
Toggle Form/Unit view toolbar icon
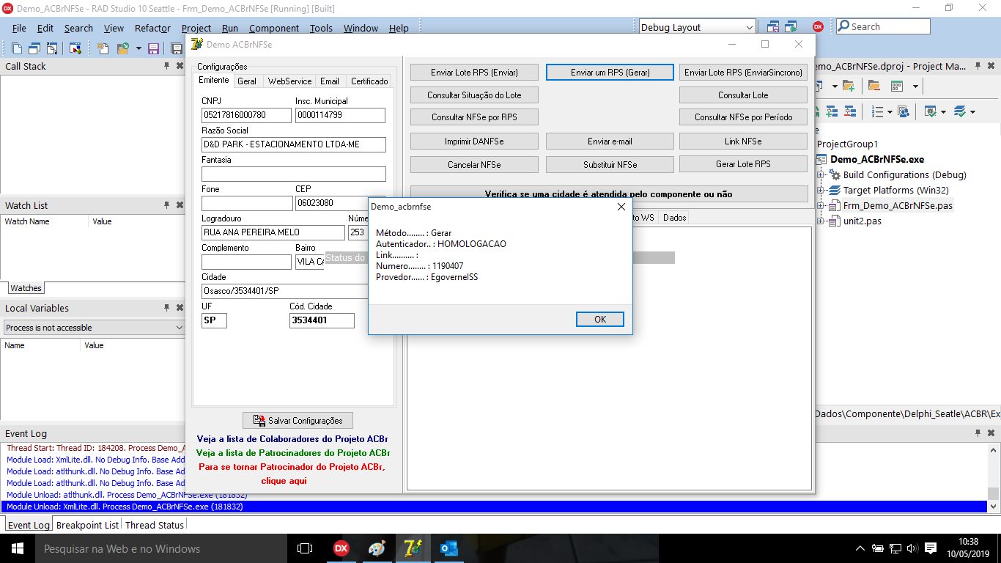coord(52,48)
